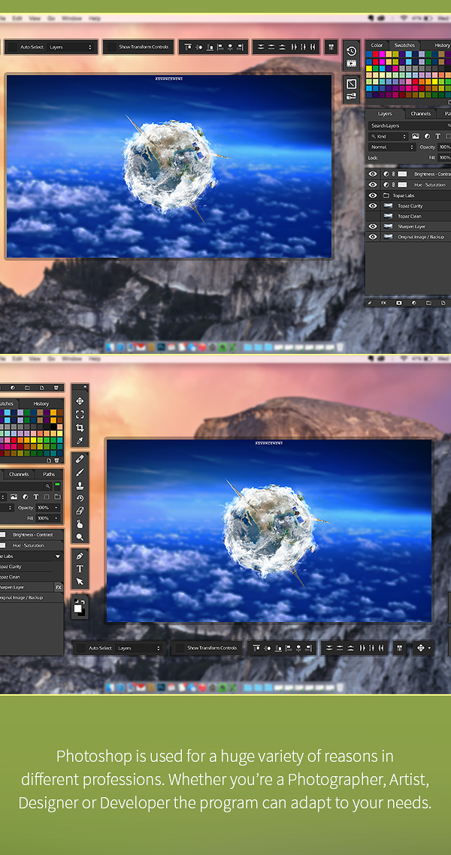Hide the Topaz Clarity layer in upper mockup

[373, 206]
